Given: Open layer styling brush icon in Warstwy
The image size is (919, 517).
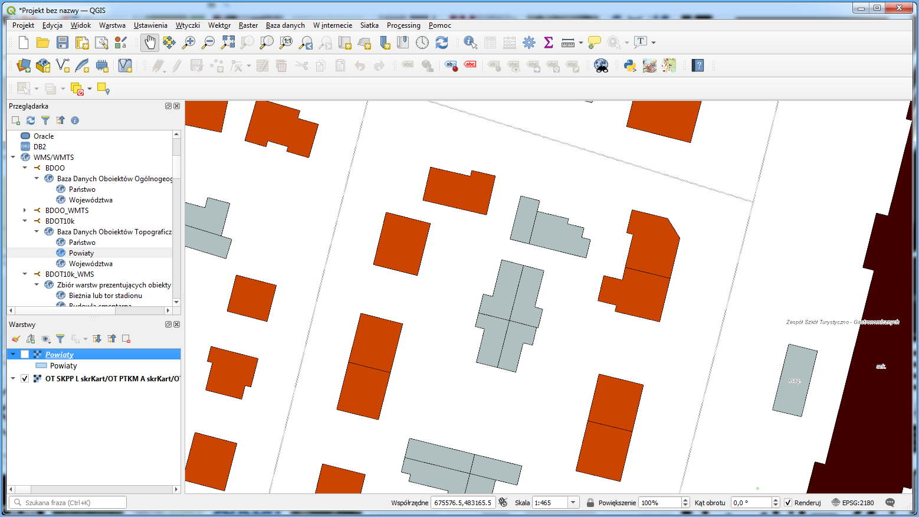Looking at the screenshot, I should coord(16,339).
